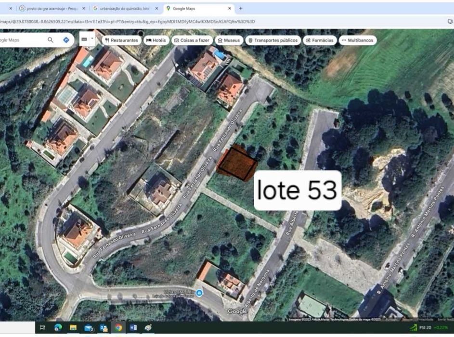The width and height of the screenshot is (454, 337).
Task: Open Word from the taskbar
Action: (133, 328)
